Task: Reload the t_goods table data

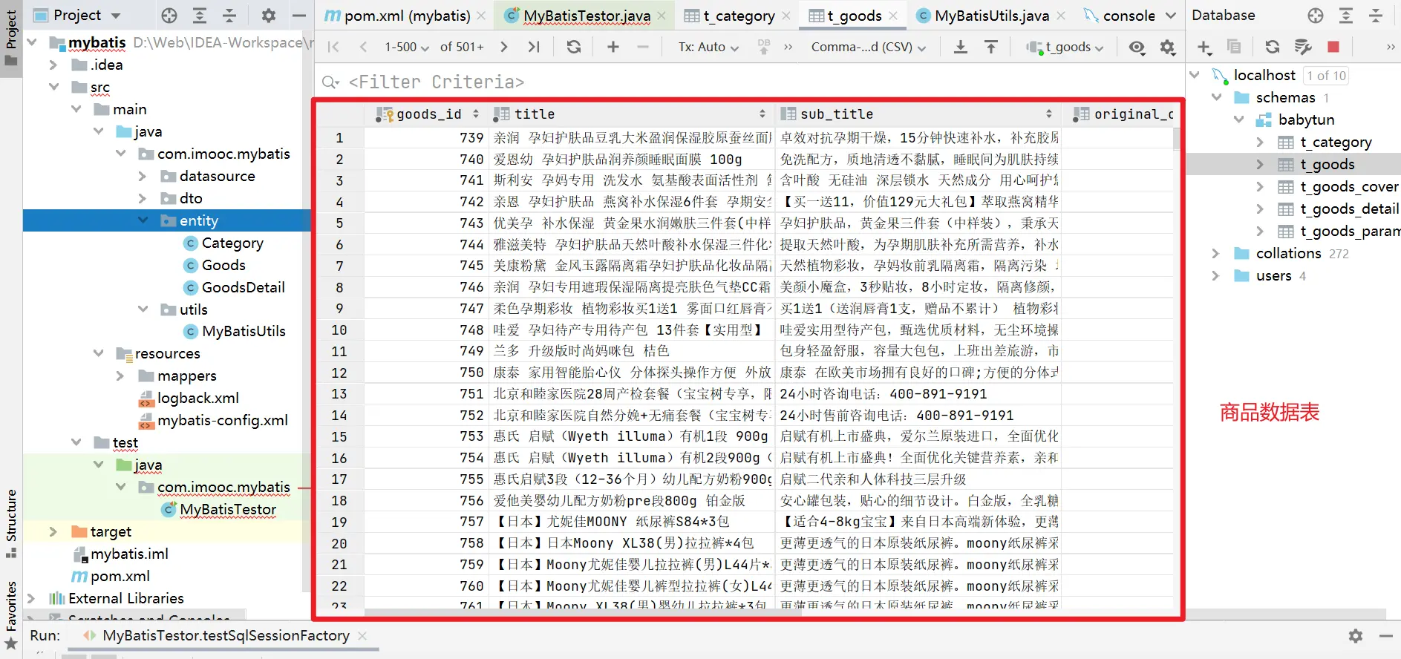Action: [574, 47]
